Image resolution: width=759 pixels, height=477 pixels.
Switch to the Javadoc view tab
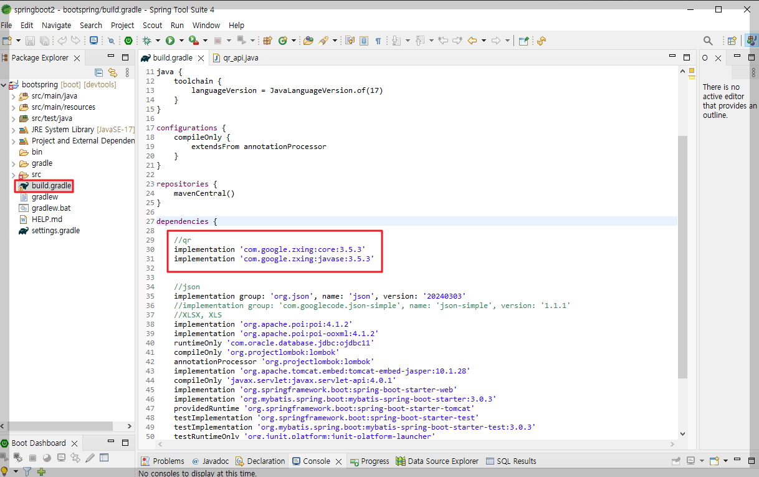(210, 461)
